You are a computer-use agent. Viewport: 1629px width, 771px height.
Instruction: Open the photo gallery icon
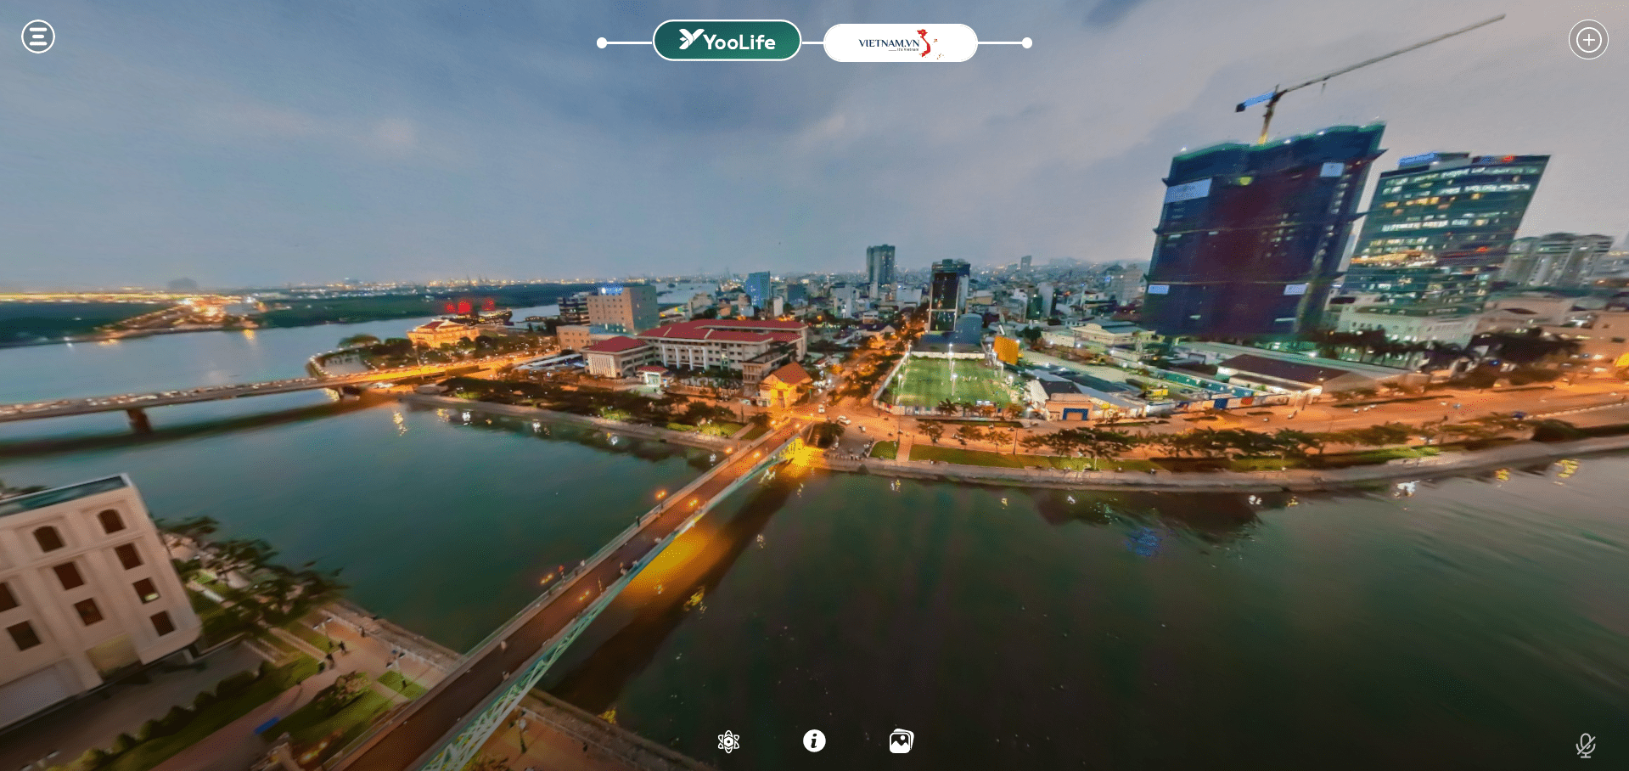click(x=901, y=741)
